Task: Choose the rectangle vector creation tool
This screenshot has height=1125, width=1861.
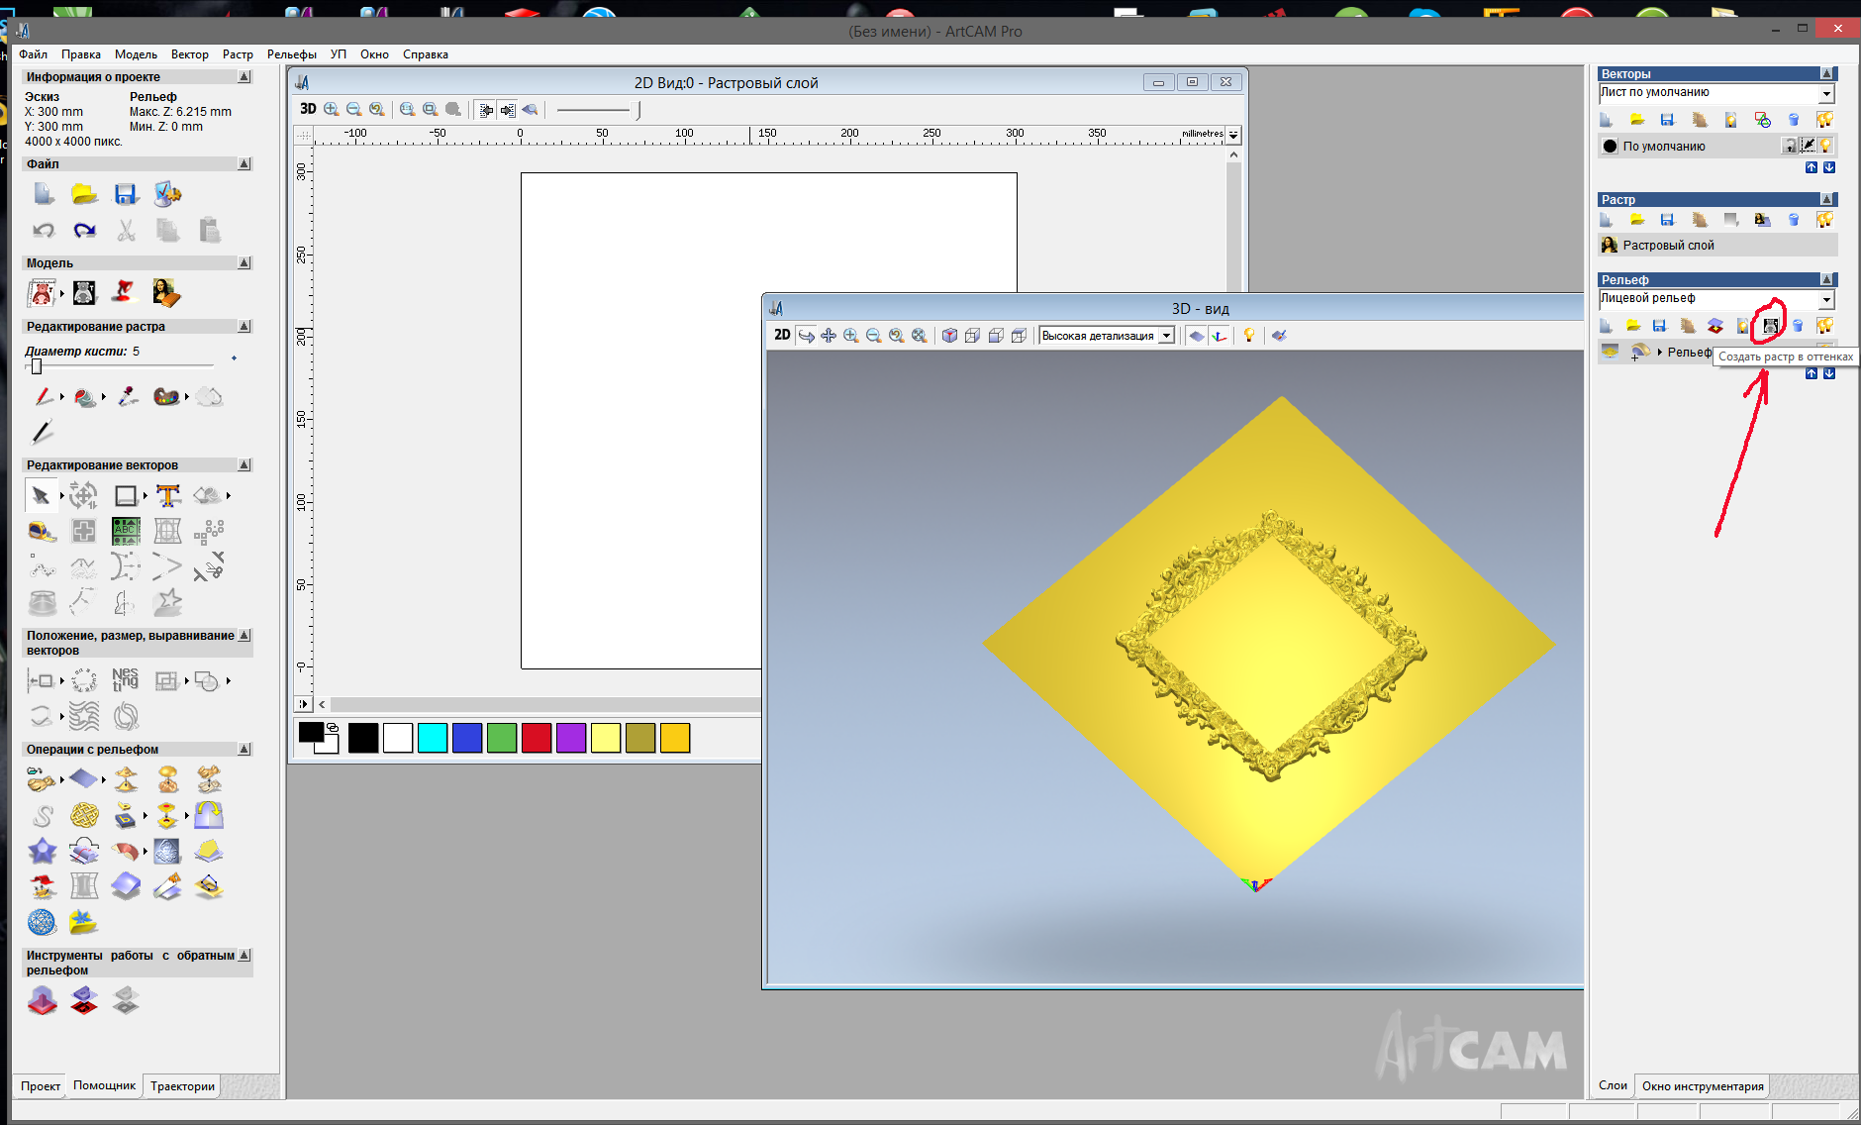Action: 126,495
